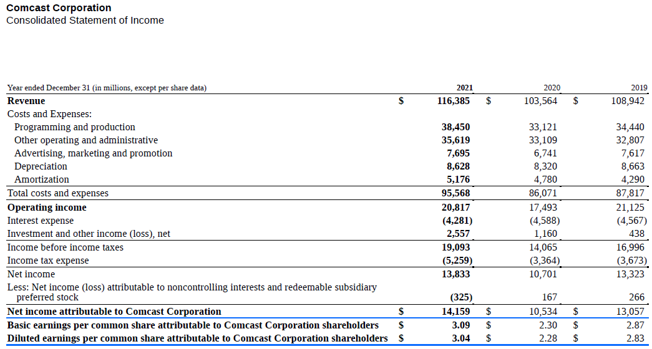Screen dimensions: 652x349
Task: Select the 2020 noncontrolling value 167
Action: [x=550, y=297]
